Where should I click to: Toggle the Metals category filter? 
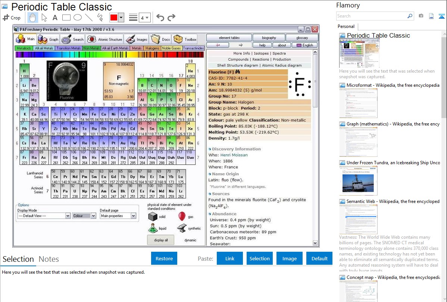[x=137, y=48]
